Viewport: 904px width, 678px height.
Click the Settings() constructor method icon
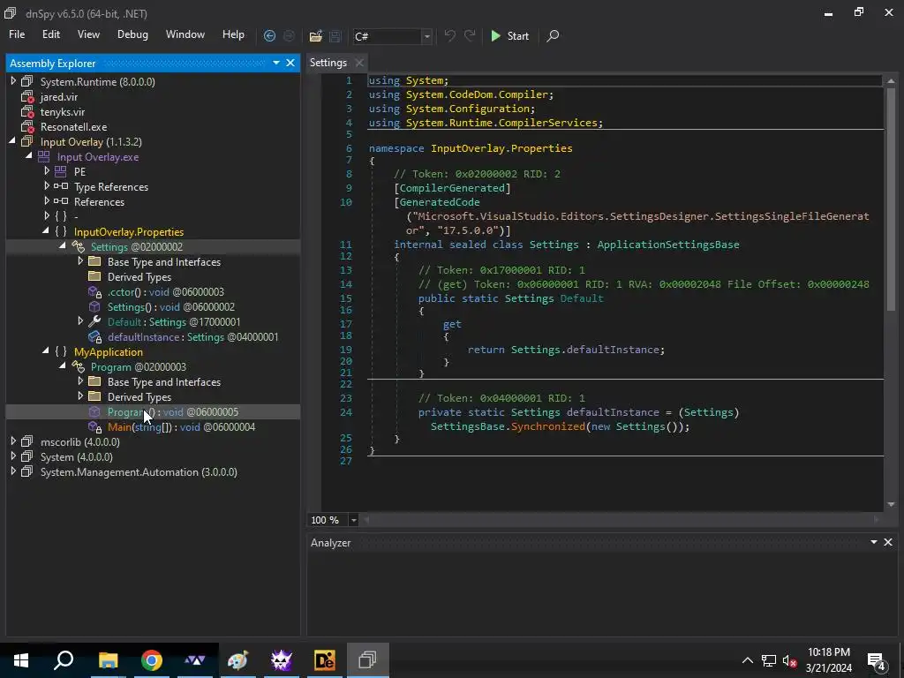pyautogui.click(x=94, y=306)
